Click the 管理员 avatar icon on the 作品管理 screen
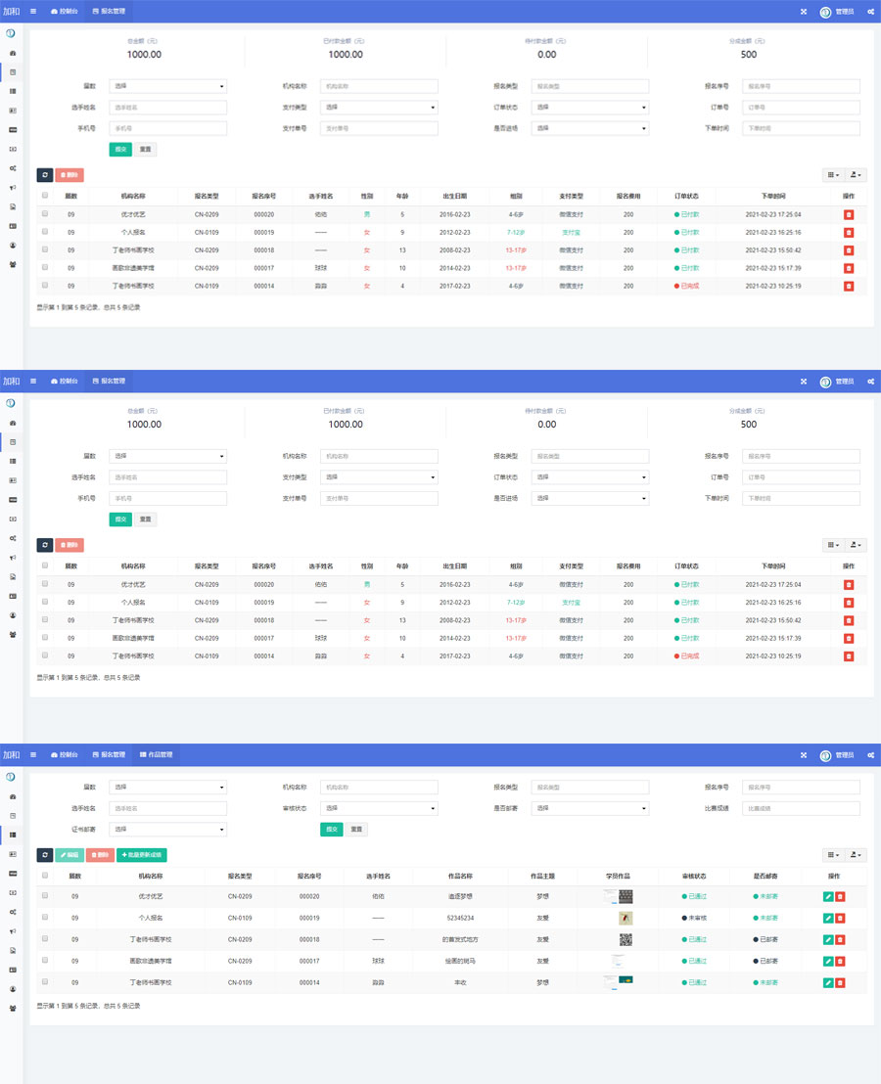Screen dimensions: 881x1084 (825, 755)
